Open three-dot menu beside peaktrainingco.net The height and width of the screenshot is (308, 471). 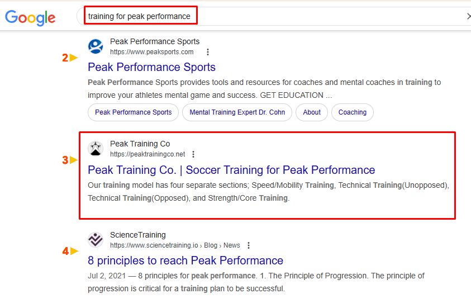[193, 154]
